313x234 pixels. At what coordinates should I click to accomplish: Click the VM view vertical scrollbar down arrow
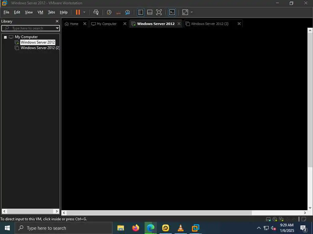pyautogui.click(x=310, y=207)
